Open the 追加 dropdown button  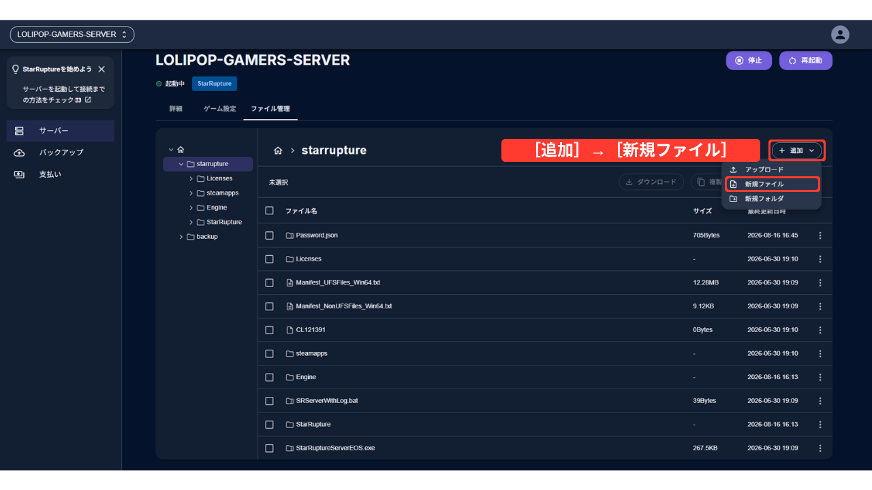click(797, 150)
